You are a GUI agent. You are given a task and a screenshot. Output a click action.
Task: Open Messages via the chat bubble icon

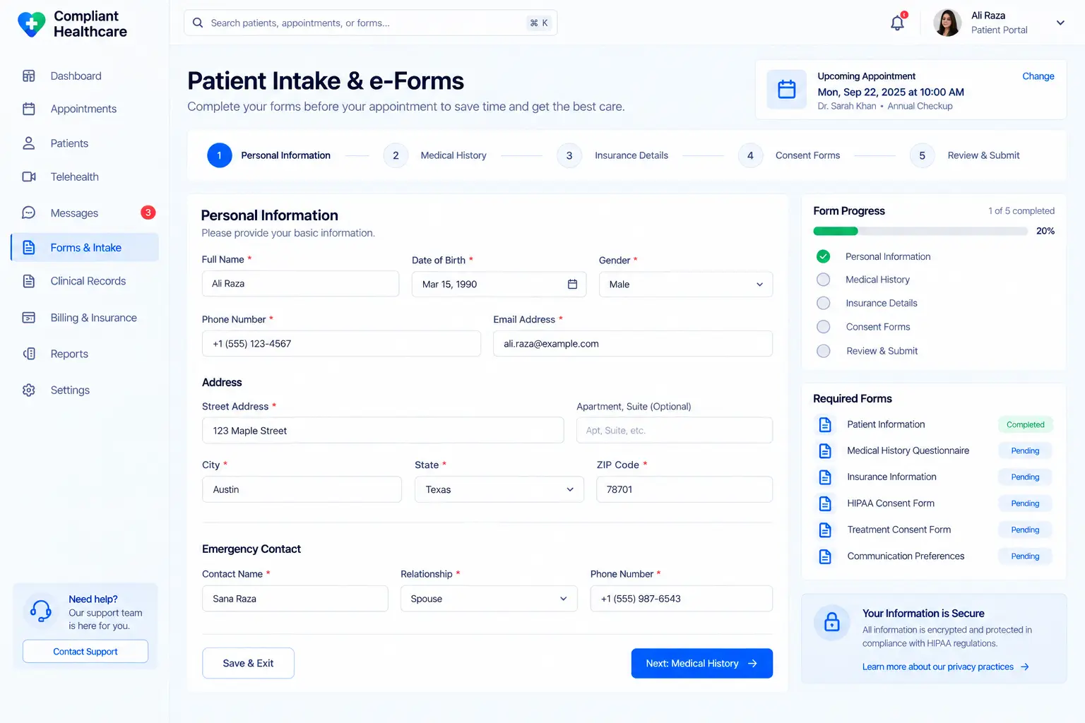[x=29, y=213]
